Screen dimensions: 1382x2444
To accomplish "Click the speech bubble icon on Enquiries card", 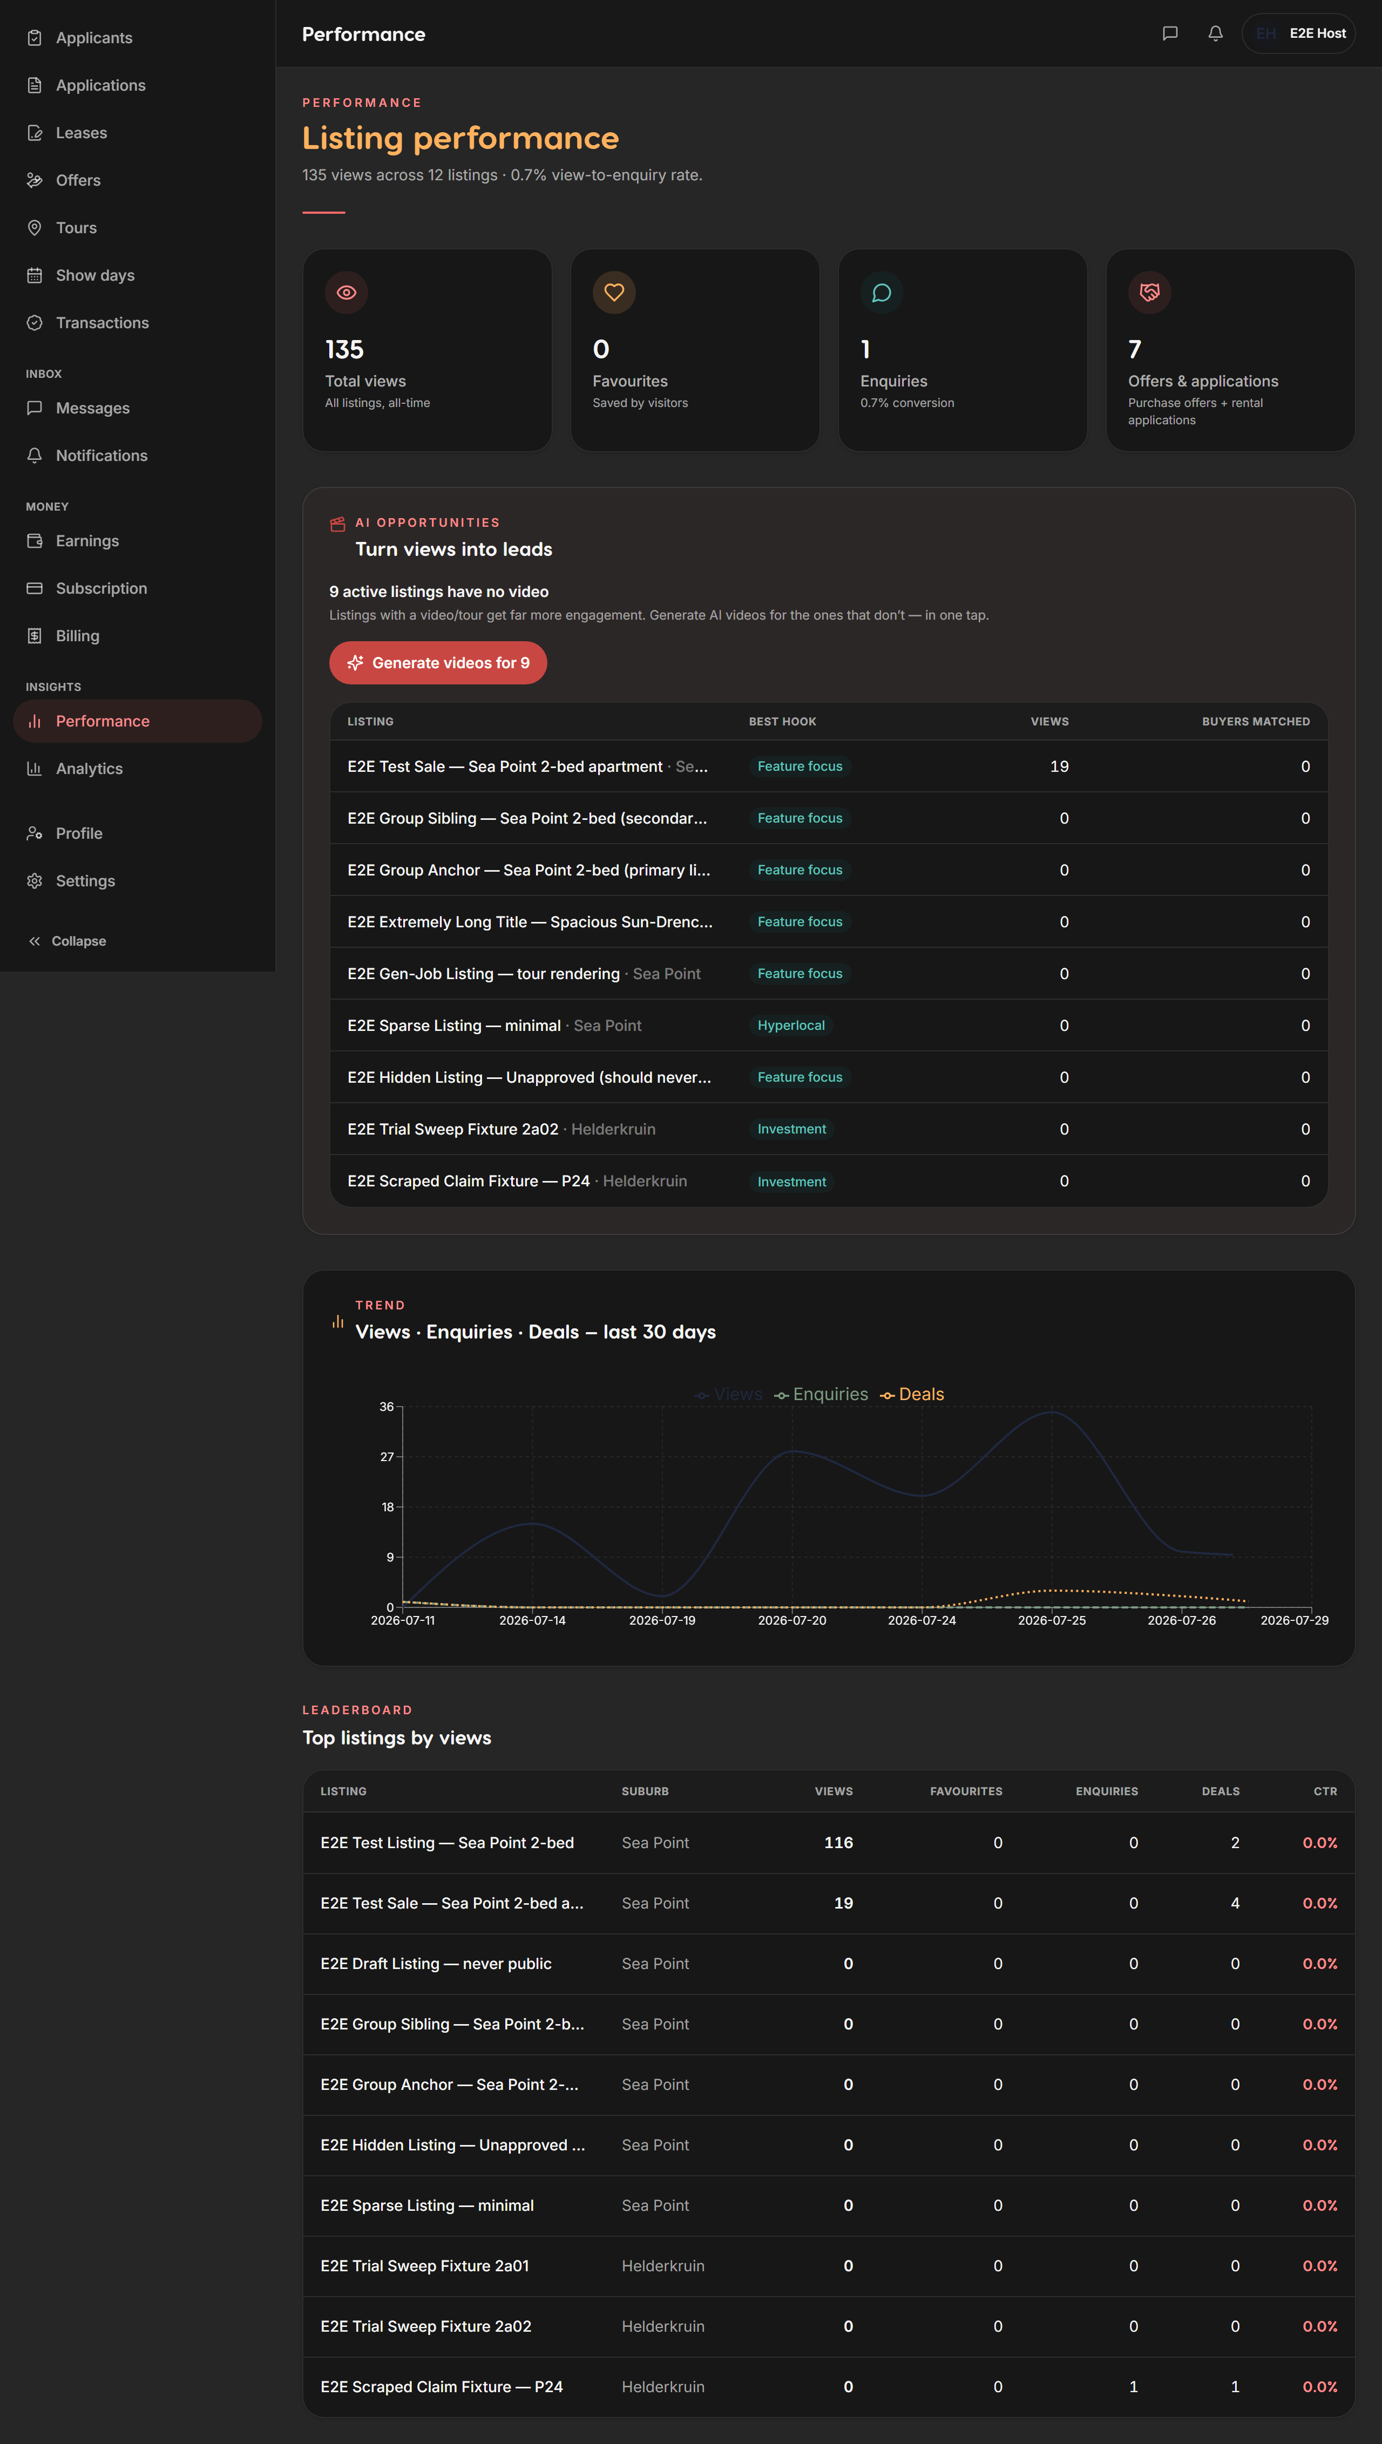I will click(x=882, y=292).
